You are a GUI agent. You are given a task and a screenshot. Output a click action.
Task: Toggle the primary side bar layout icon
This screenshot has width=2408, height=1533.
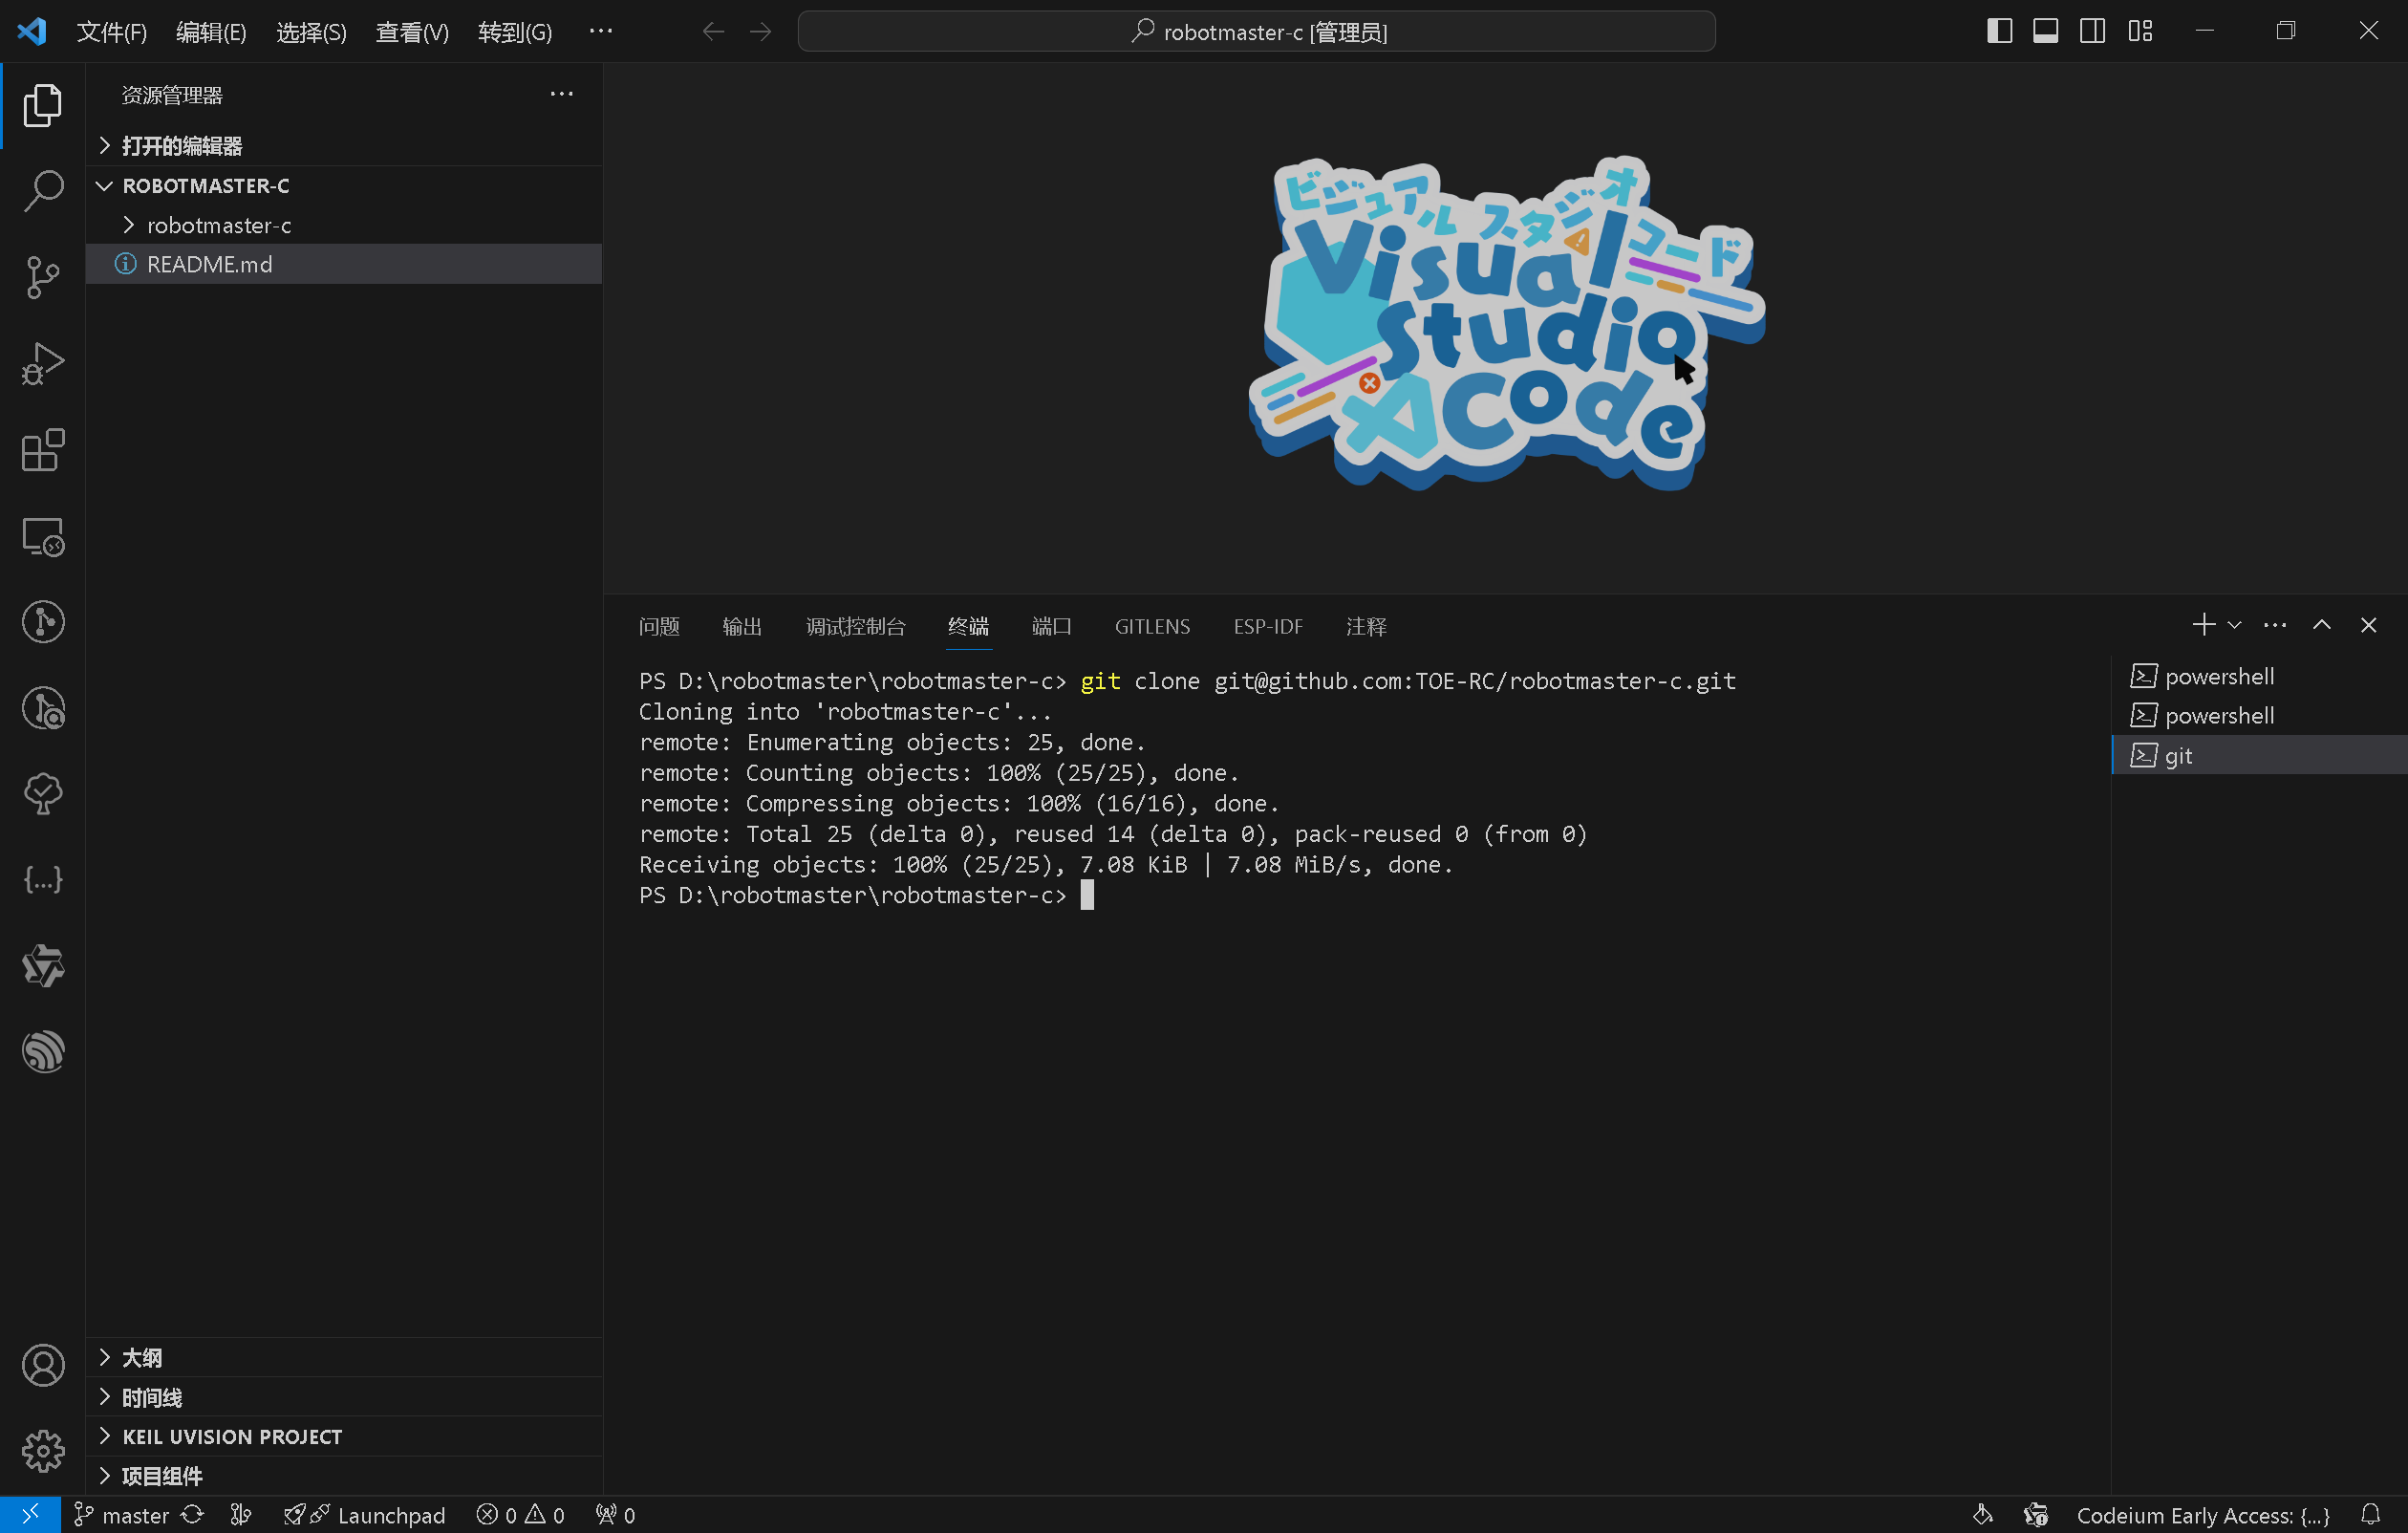[1999, 31]
